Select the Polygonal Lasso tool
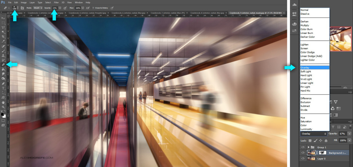The width and height of the screenshot is (353, 167). (3, 27)
